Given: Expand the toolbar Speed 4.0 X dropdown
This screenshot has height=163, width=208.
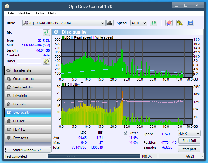Looking at the screenshot, I should point(139,23).
